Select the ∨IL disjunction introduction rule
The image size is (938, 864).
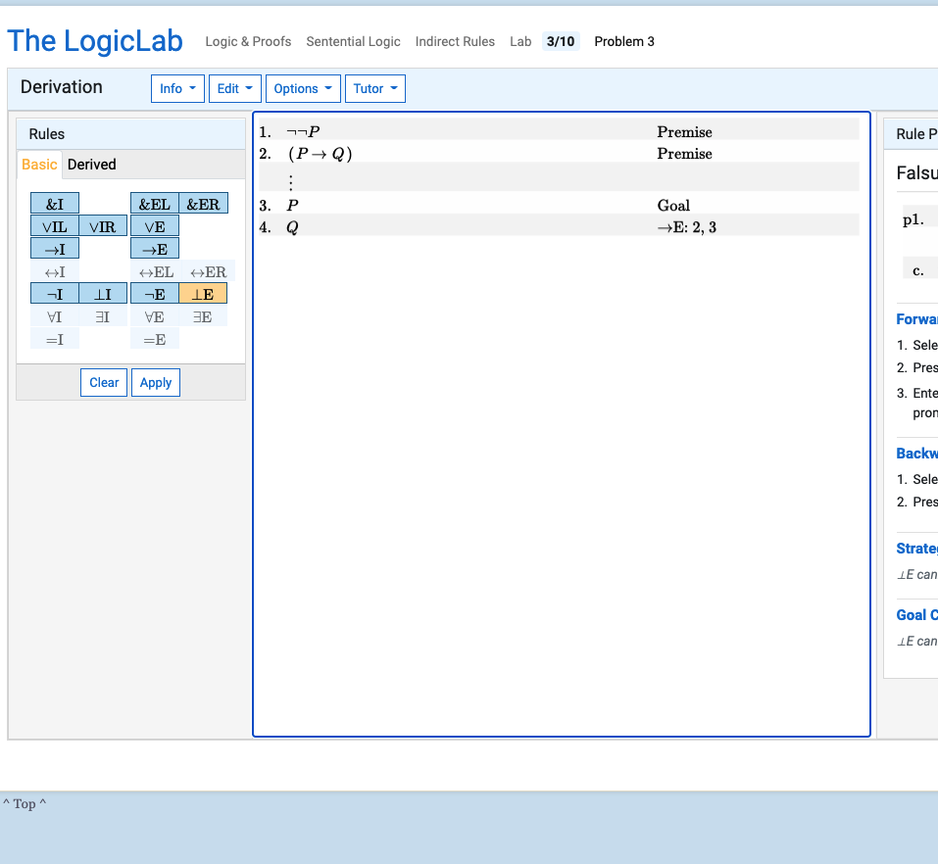(54, 226)
